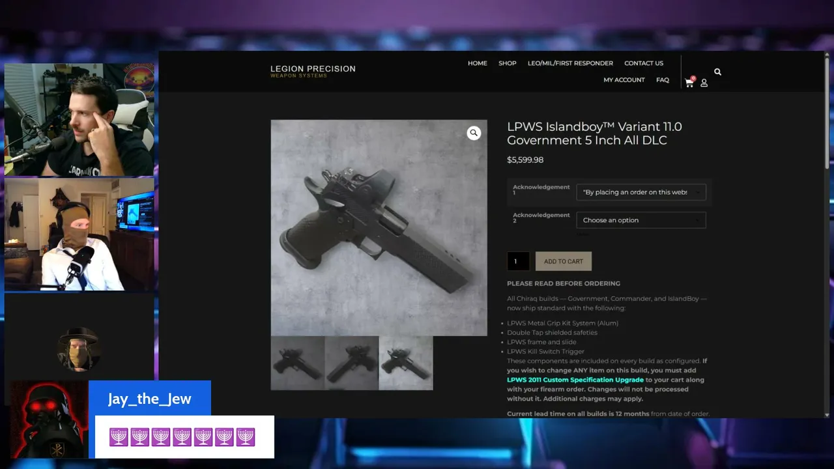Zoom product image with magnifier icon

click(x=474, y=133)
